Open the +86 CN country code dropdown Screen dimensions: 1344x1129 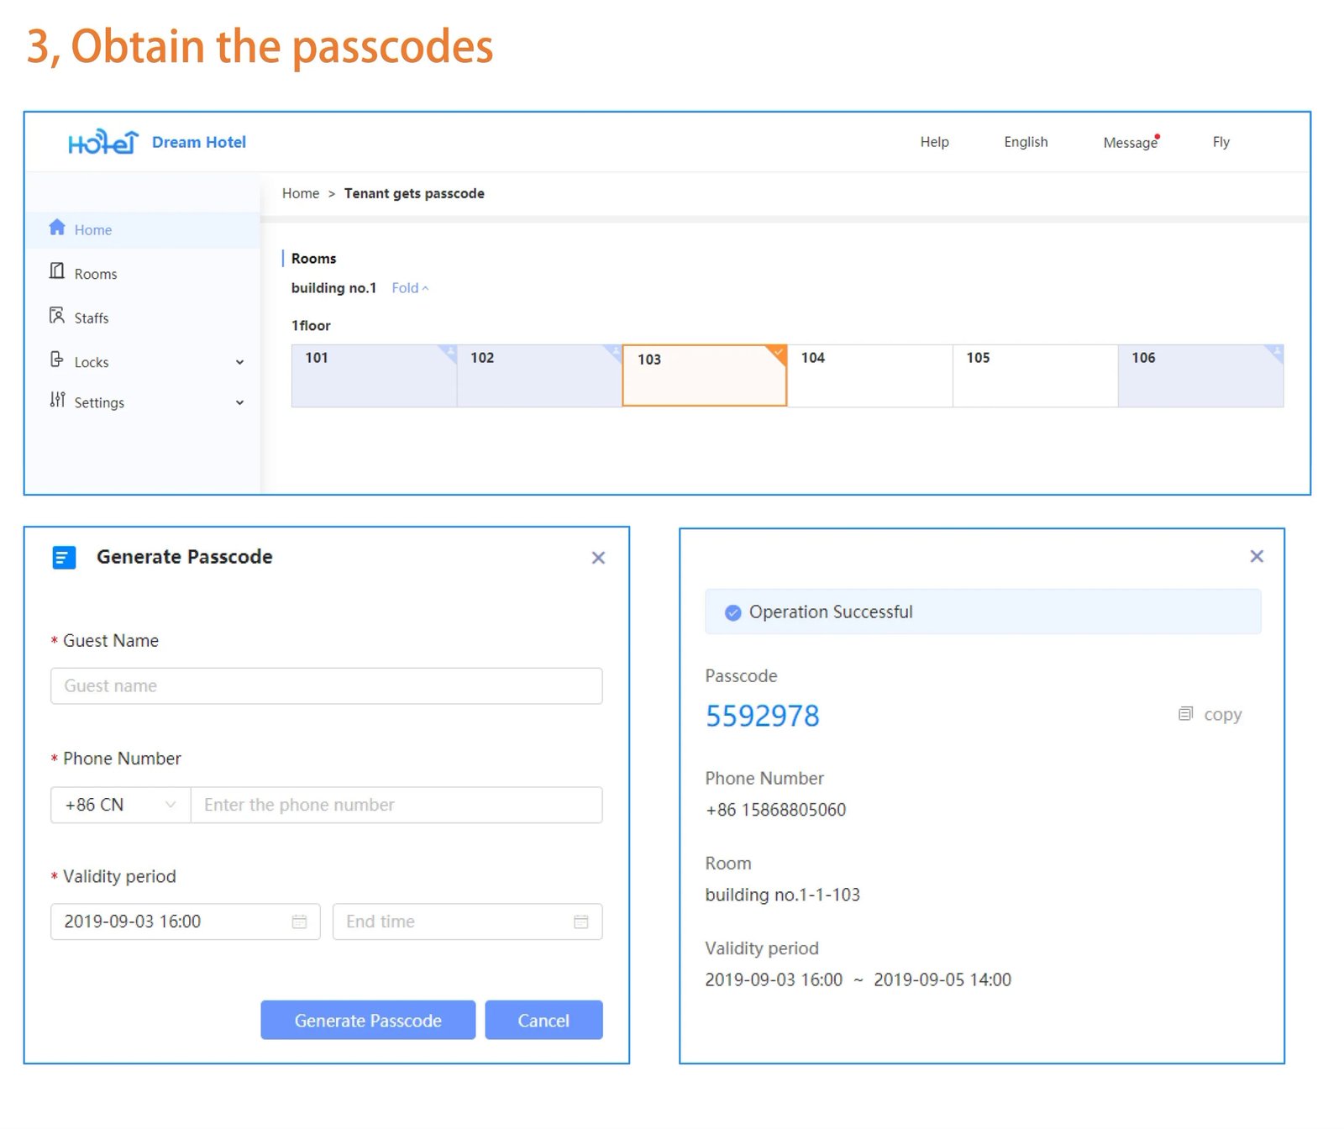(120, 805)
